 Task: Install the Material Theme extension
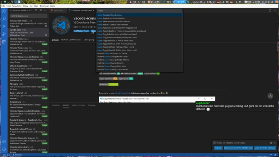click(44, 44)
